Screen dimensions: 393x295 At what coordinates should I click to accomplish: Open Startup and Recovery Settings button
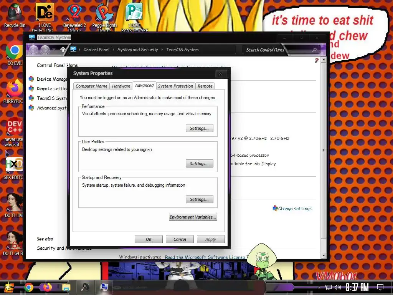(x=200, y=199)
